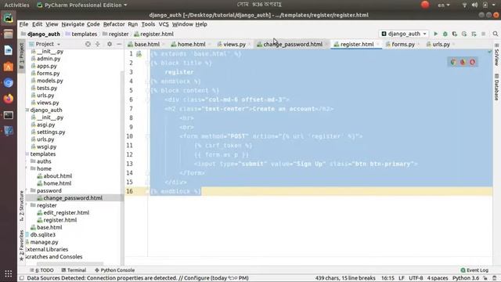The image size is (501, 282).
Task: Click the gutter icon on line 1
Action: point(139,54)
